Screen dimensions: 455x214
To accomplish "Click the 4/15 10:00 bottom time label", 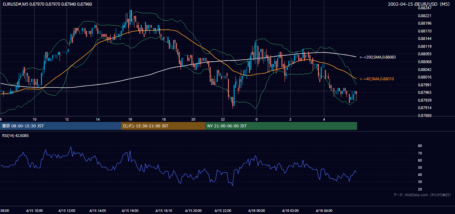I will [x=34, y=210].
